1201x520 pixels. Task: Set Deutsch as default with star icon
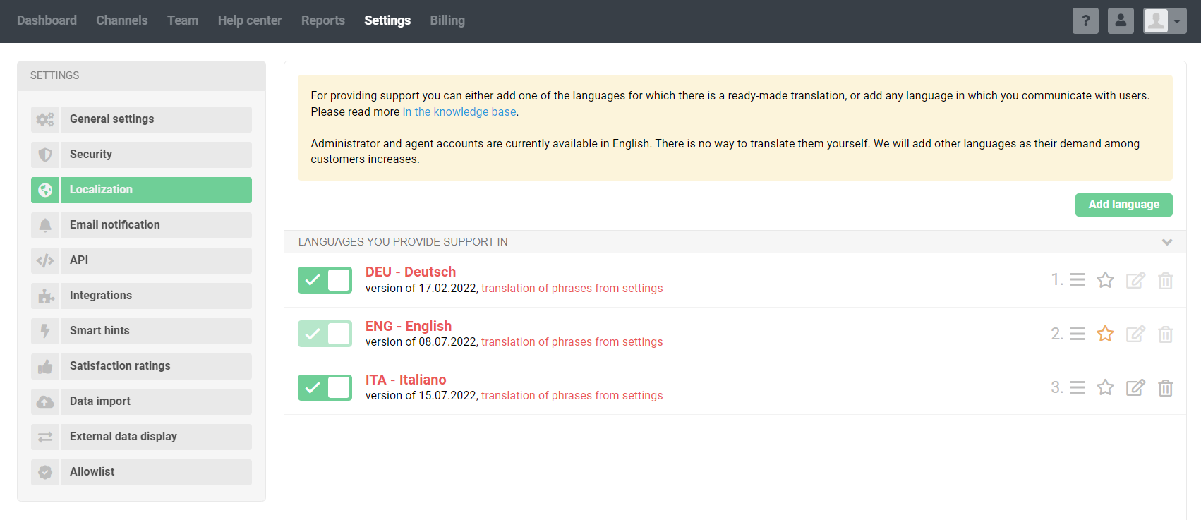(1105, 280)
